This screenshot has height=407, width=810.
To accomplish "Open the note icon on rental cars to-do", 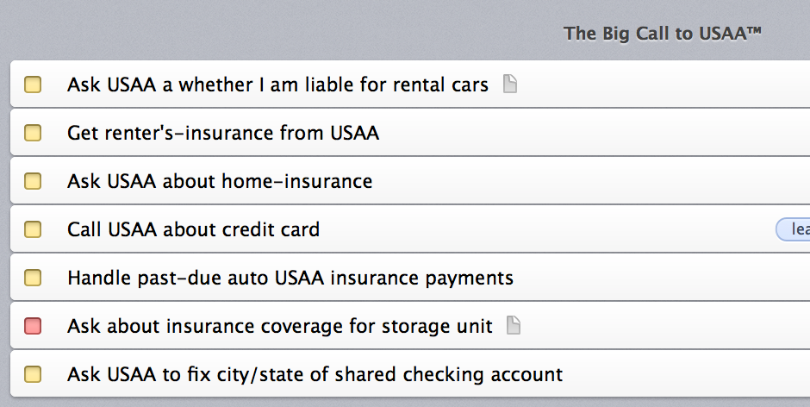I will pyautogui.click(x=510, y=84).
